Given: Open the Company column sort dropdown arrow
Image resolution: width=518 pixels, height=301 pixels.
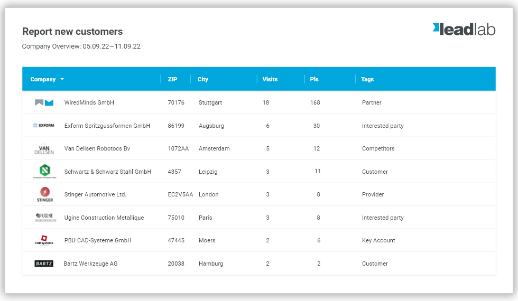Looking at the screenshot, I should (x=62, y=79).
